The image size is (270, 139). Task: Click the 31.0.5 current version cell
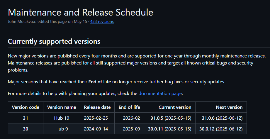(x=170, y=118)
